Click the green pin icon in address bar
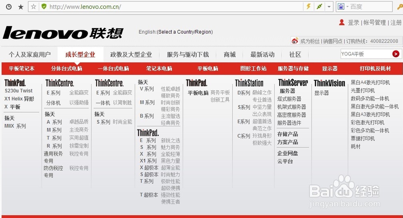Screen dimensions: 403x218 [320, 6]
